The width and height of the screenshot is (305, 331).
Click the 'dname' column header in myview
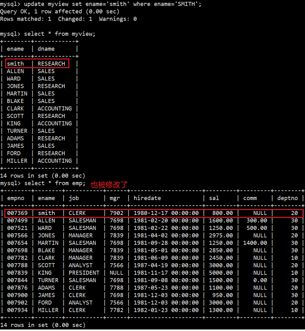point(46,49)
